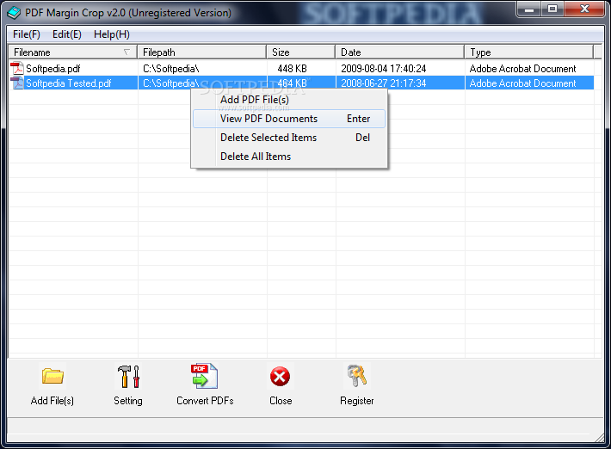Click the red Close X icon

click(x=280, y=377)
